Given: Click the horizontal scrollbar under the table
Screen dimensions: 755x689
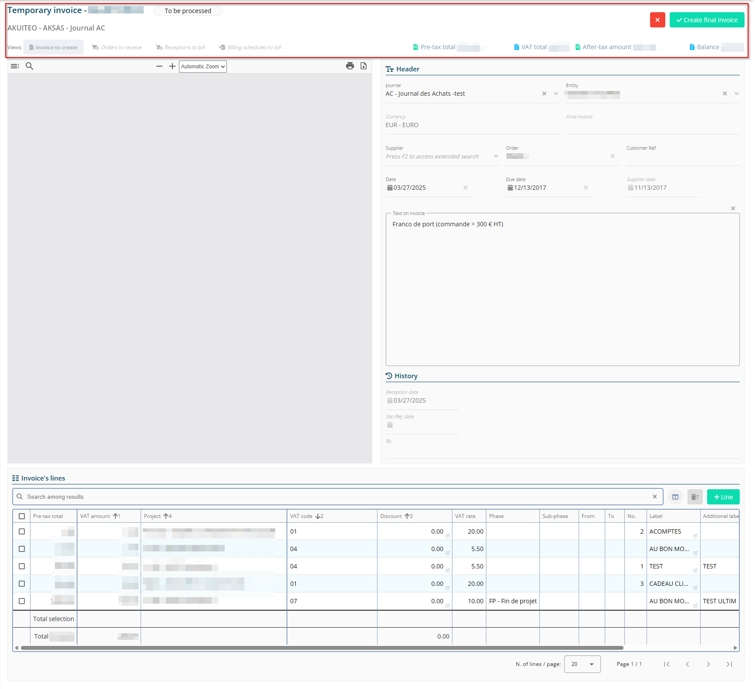Looking at the screenshot, I should (322, 648).
